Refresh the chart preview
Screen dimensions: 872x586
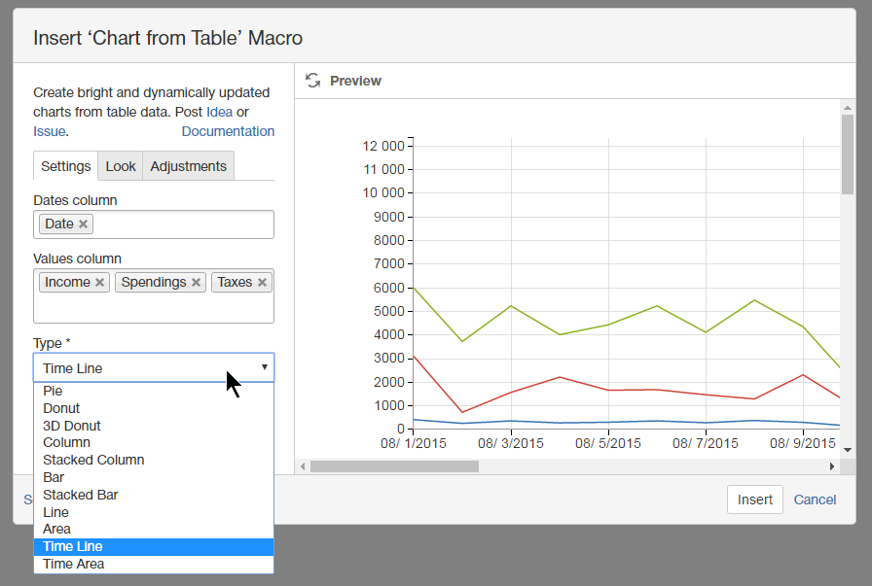[x=312, y=81]
